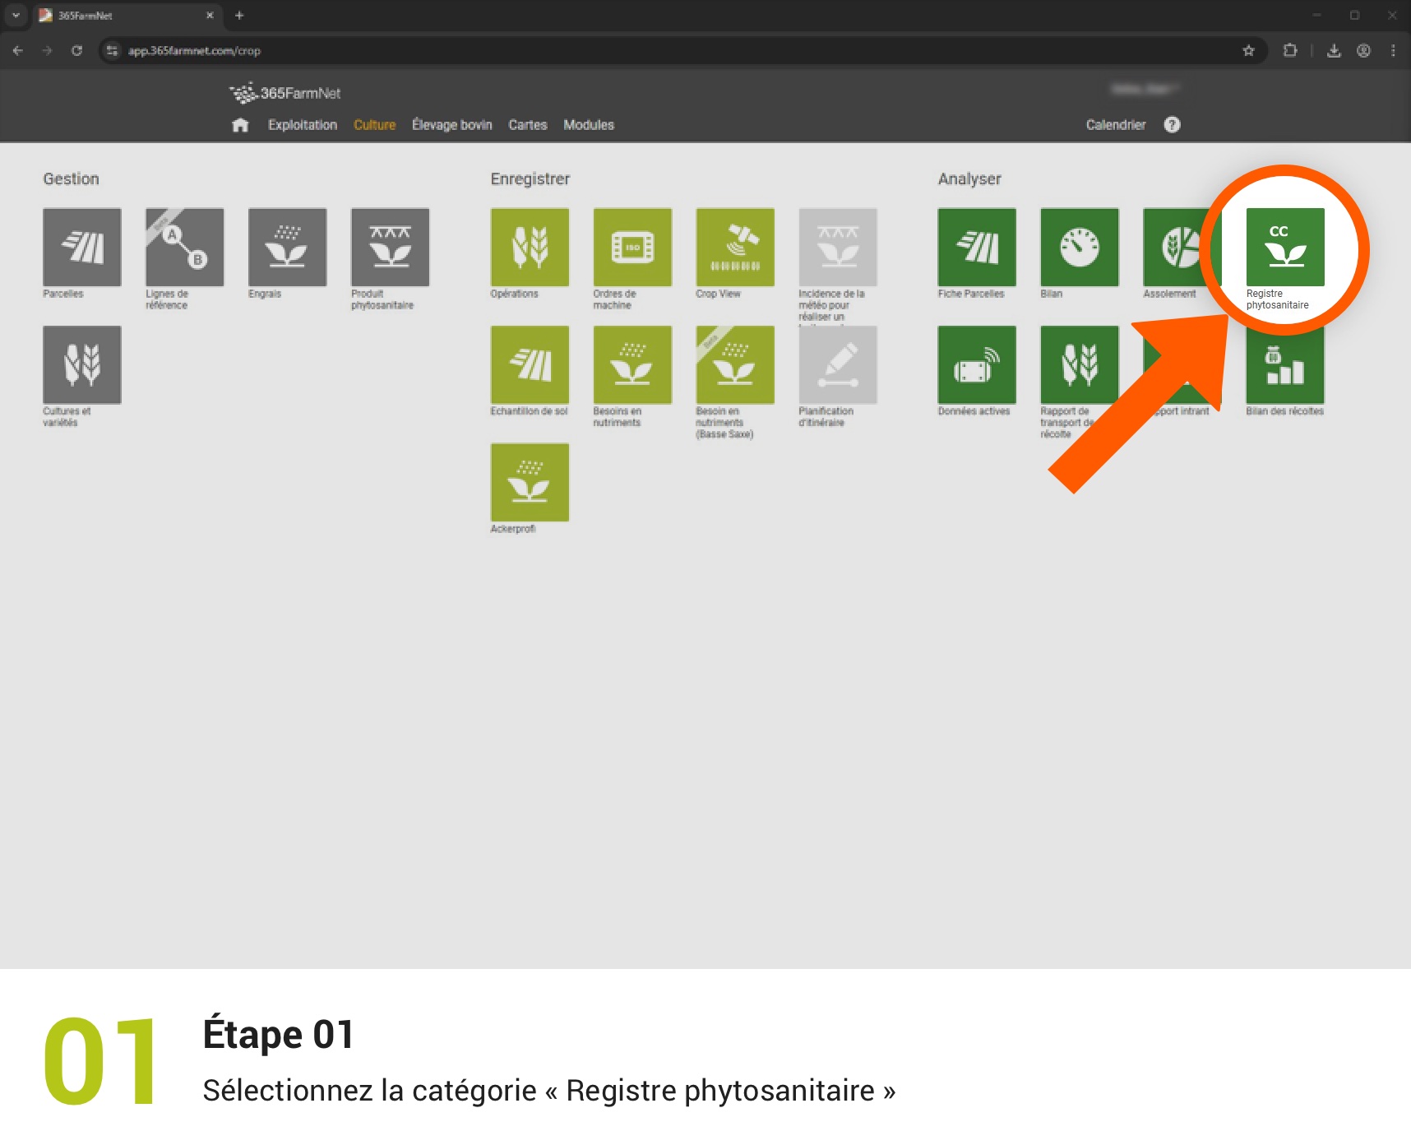Open the Parcelles management tile

coord(82,247)
